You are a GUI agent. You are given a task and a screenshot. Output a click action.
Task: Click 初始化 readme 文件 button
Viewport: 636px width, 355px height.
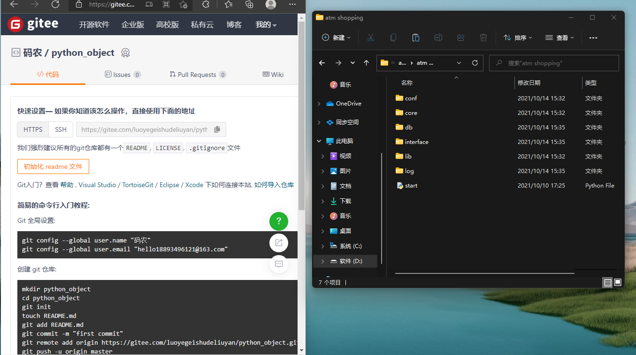(53, 166)
